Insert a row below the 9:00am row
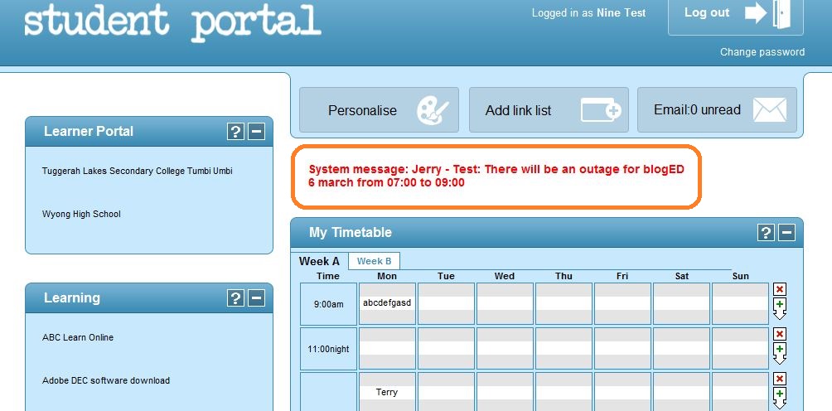This screenshot has height=411, width=832. (x=780, y=307)
